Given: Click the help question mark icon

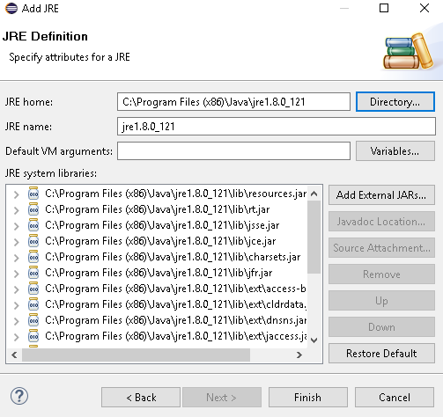Looking at the screenshot, I should [19, 396].
